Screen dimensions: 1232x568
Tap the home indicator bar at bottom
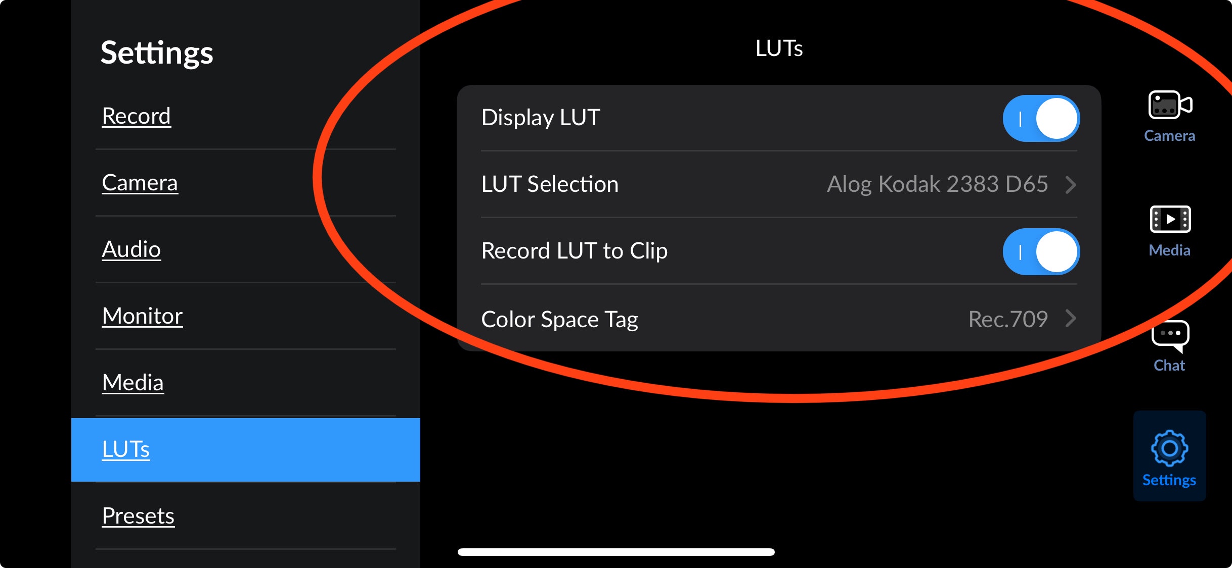[616, 552]
